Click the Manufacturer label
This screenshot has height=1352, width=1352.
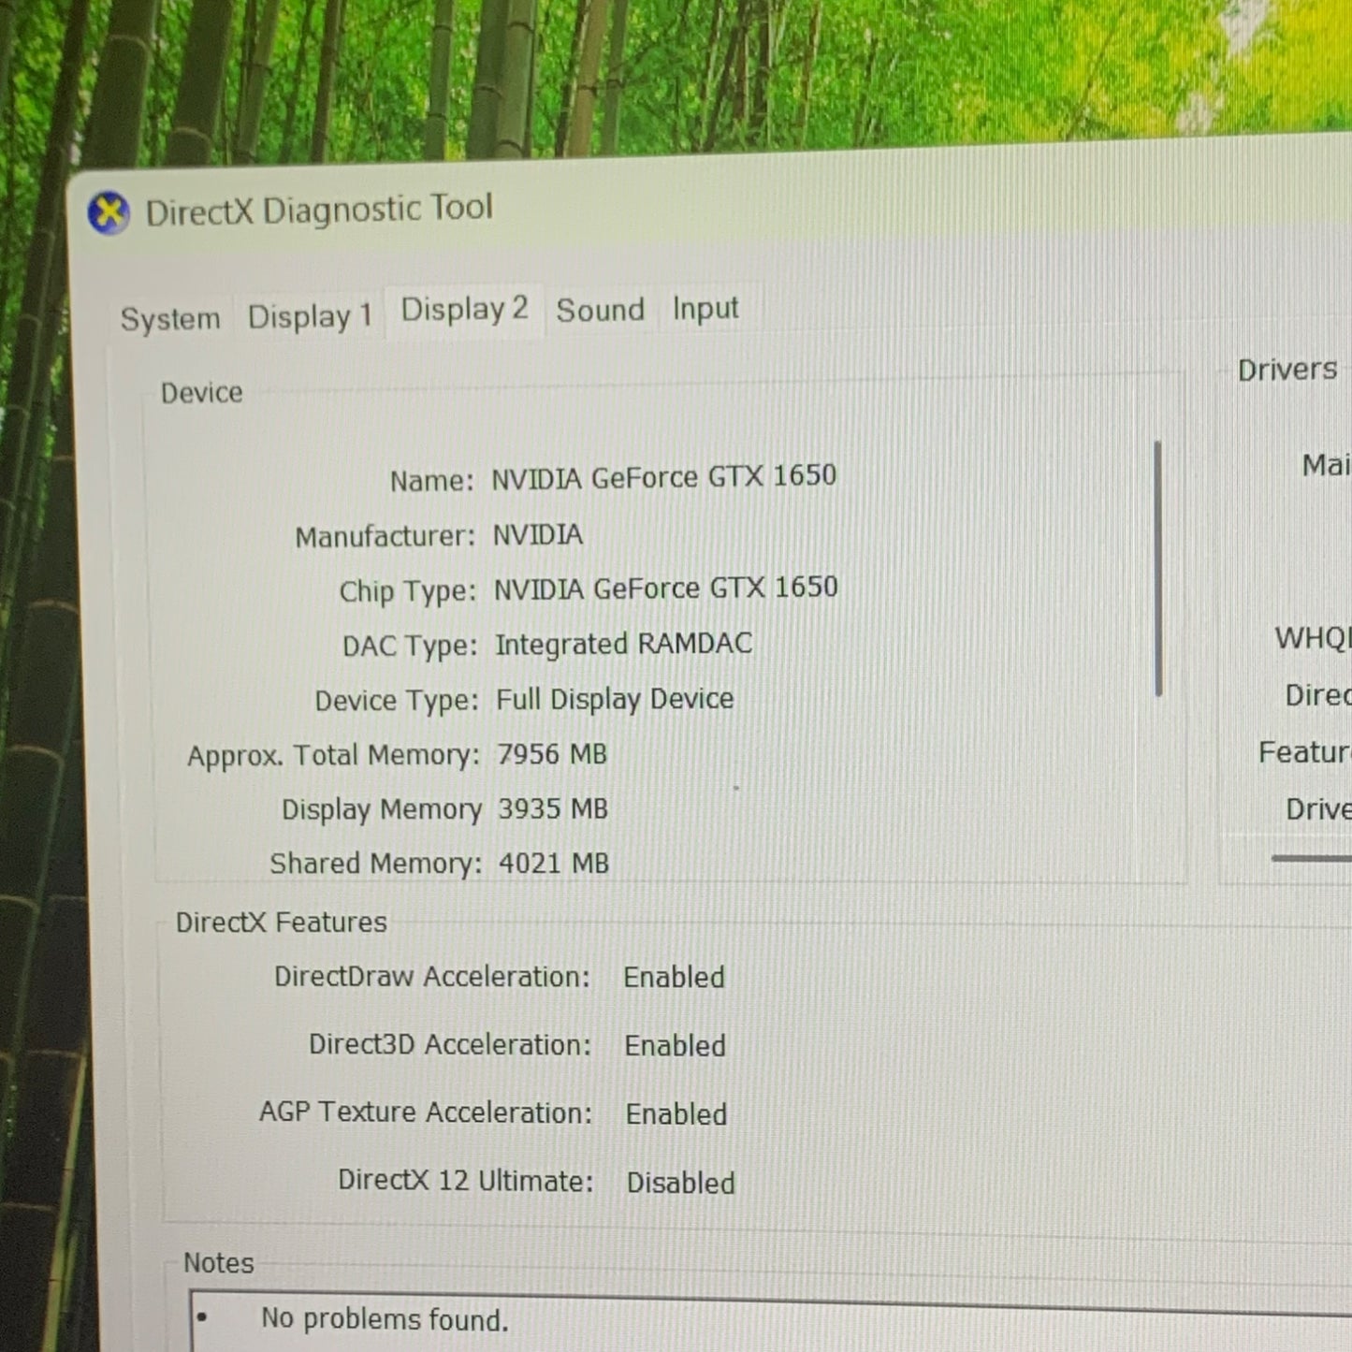point(385,536)
